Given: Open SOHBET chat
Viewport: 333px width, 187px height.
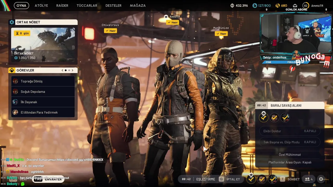Looking at the screenshot, I should pos(294,179).
